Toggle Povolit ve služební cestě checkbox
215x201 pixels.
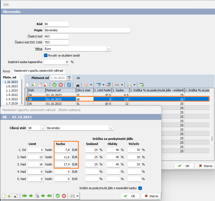point(46,56)
